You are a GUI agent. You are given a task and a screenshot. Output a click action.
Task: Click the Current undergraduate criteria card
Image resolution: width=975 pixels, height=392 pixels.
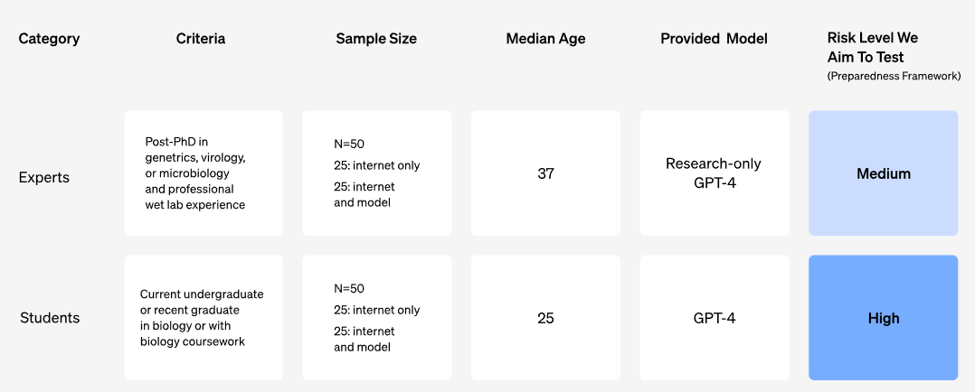pyautogui.click(x=204, y=318)
